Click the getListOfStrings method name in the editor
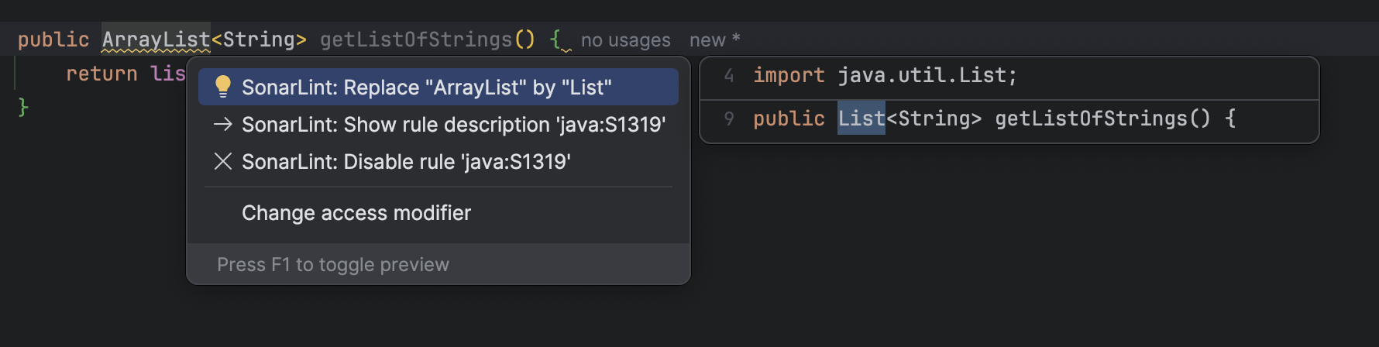This screenshot has width=1379, height=347. (416, 40)
